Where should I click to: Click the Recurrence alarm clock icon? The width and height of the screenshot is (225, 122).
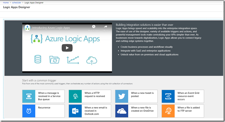pos(29,111)
